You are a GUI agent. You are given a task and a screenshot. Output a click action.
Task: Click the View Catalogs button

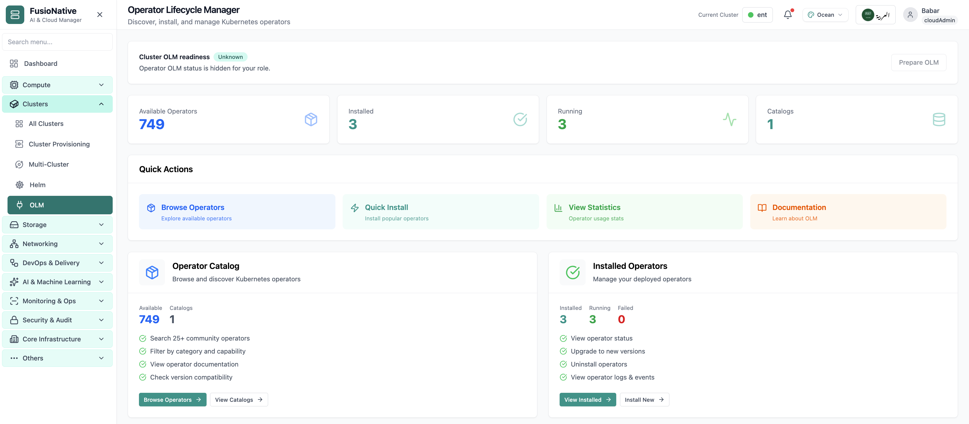[239, 399]
